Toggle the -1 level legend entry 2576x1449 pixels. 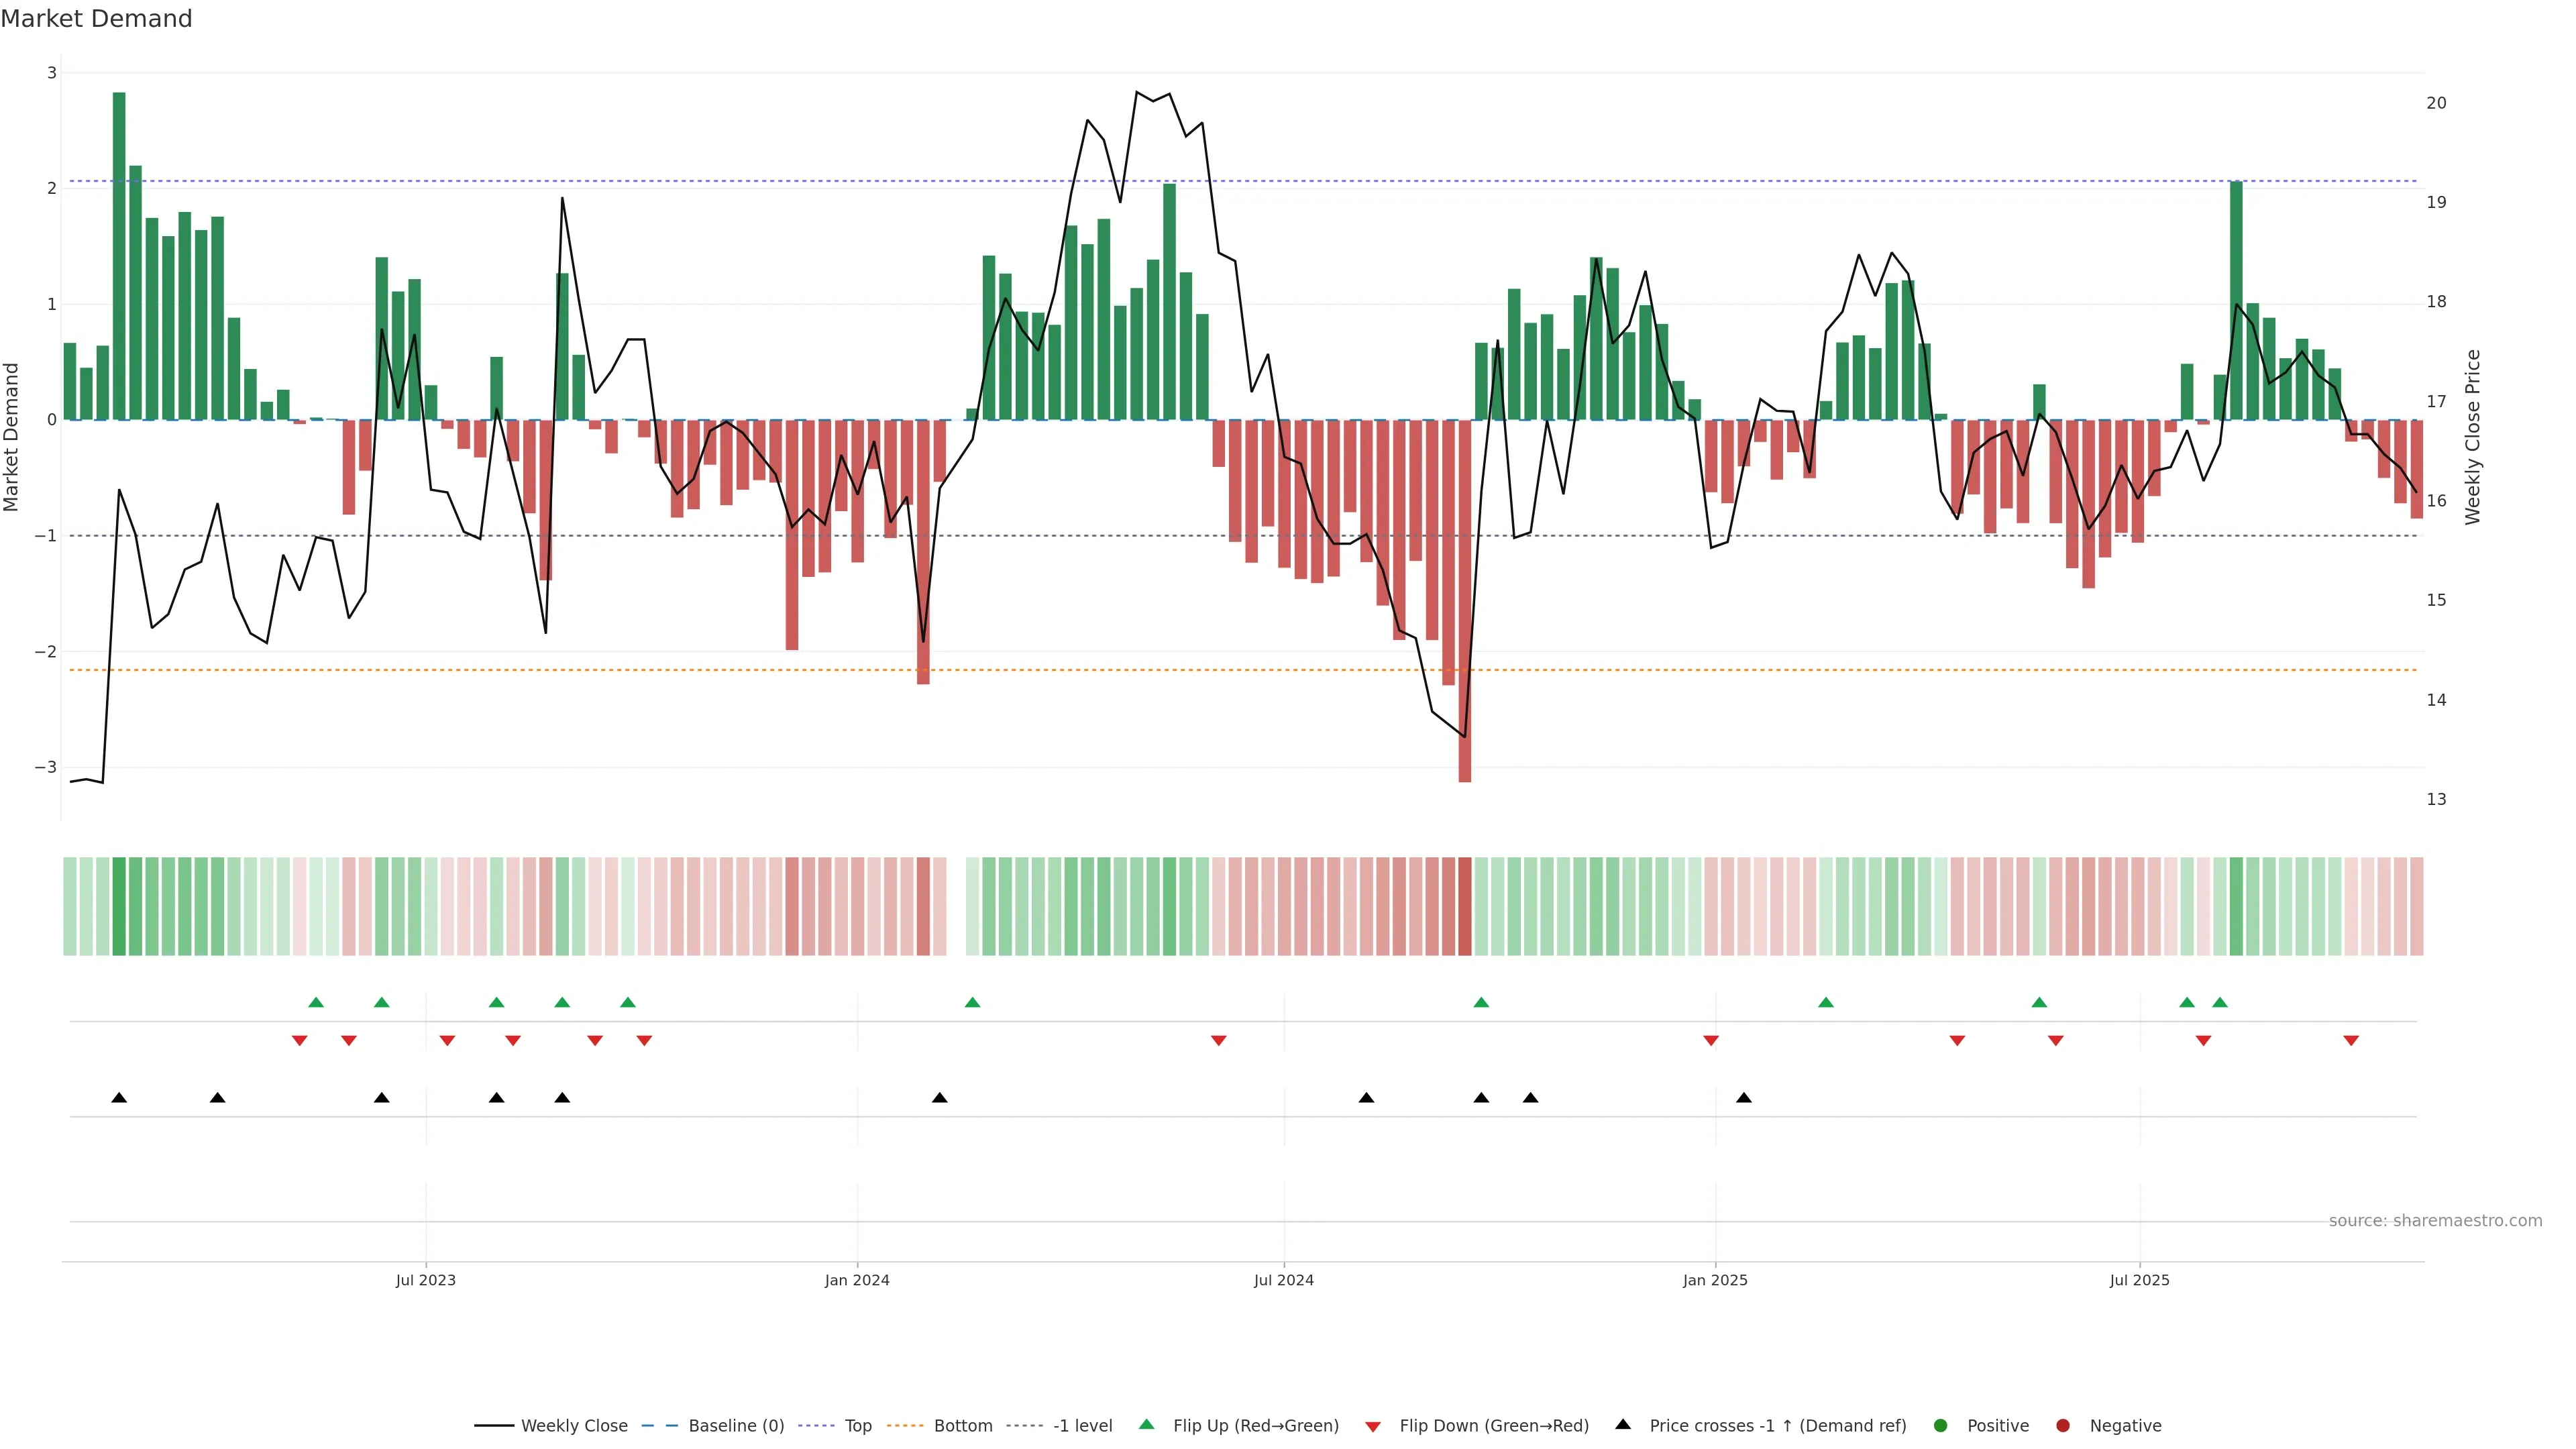pos(1082,1425)
